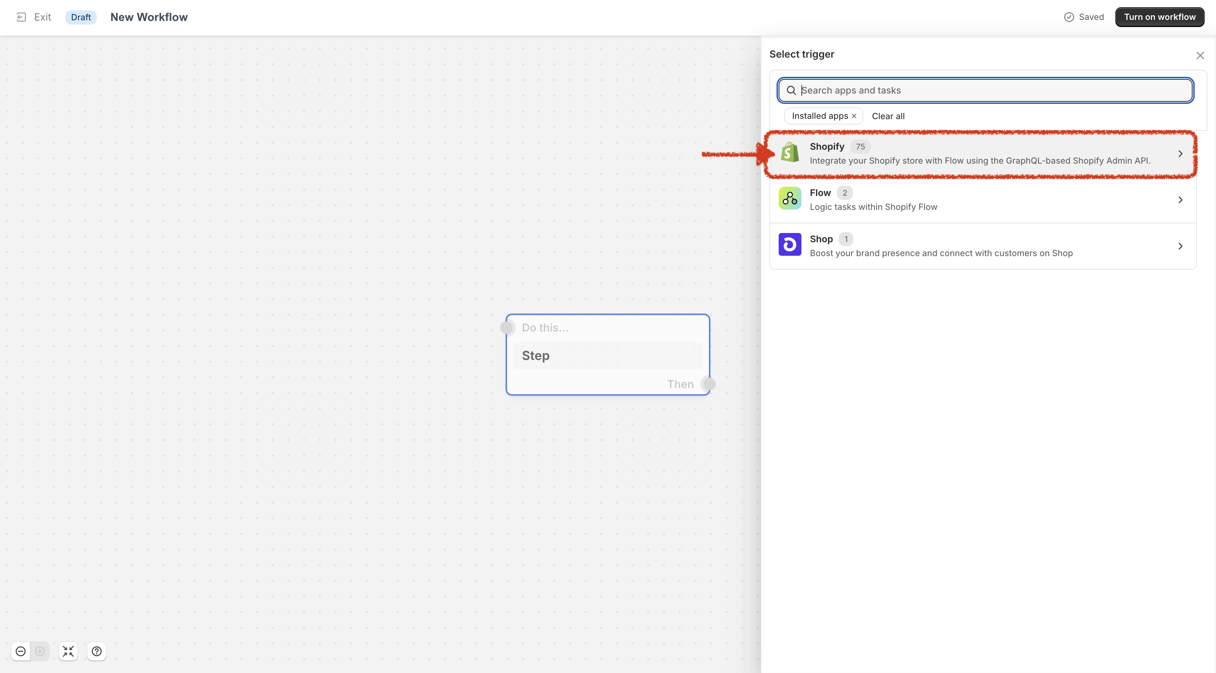Open the Flow triggers row title
1216x673 pixels.
[x=820, y=193]
